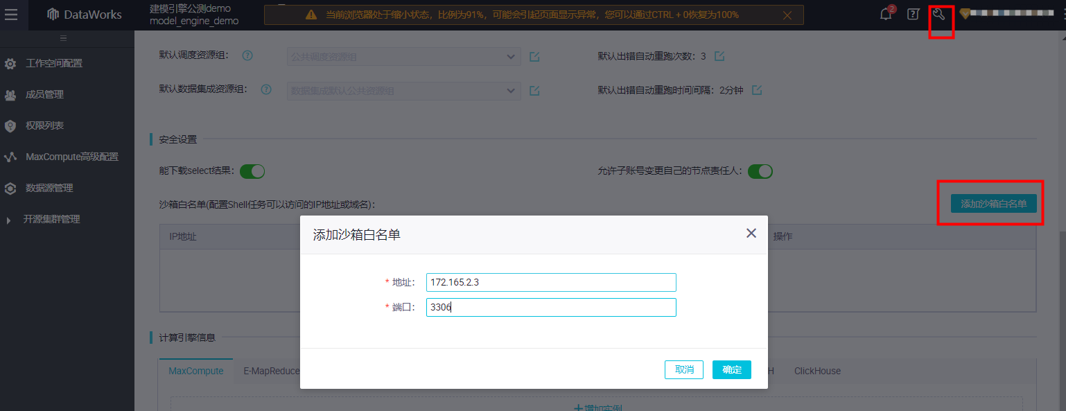Toggle 能下载select结果 switch
This screenshot has height=411, width=1066.
(x=252, y=171)
